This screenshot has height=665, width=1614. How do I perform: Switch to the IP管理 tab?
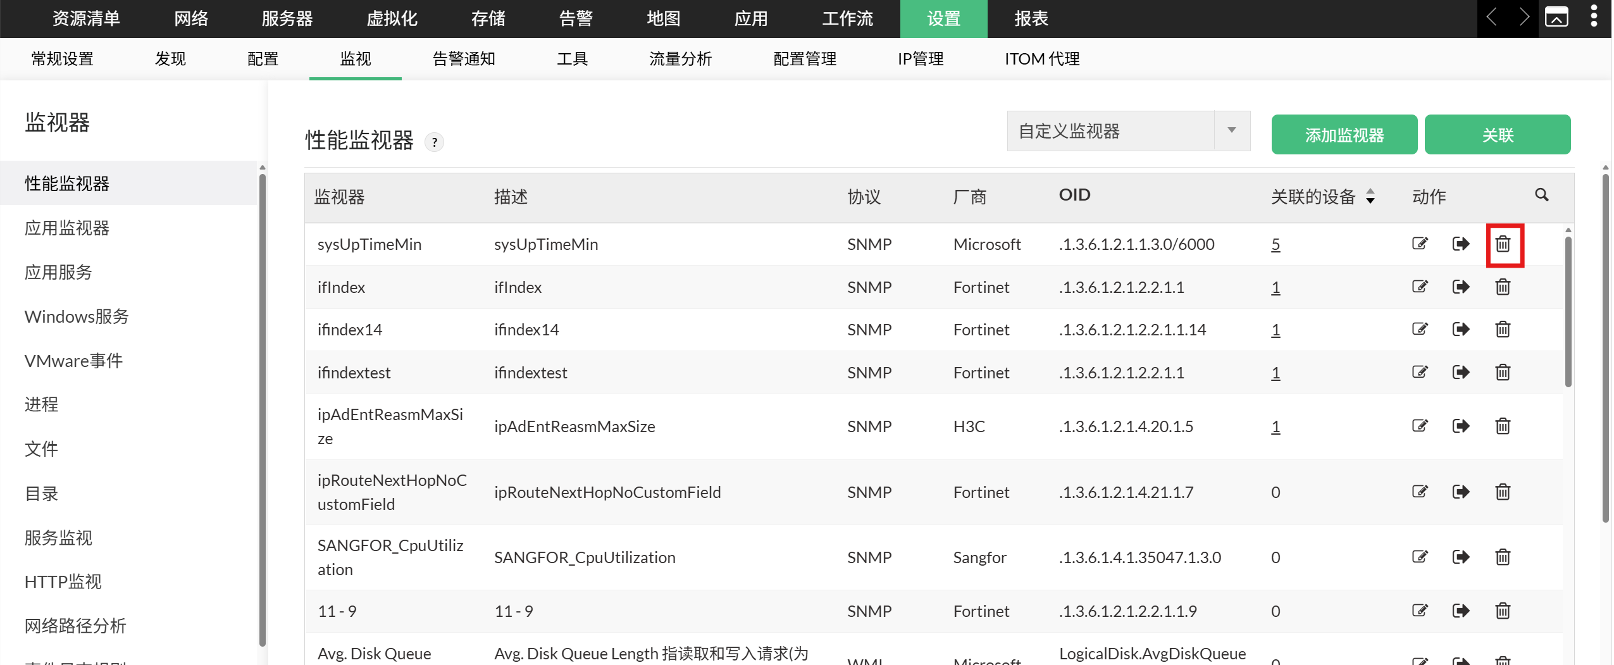tap(921, 59)
